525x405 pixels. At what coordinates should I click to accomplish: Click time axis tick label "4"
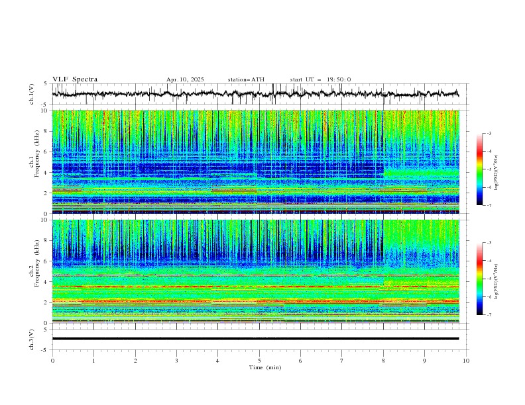(217, 361)
